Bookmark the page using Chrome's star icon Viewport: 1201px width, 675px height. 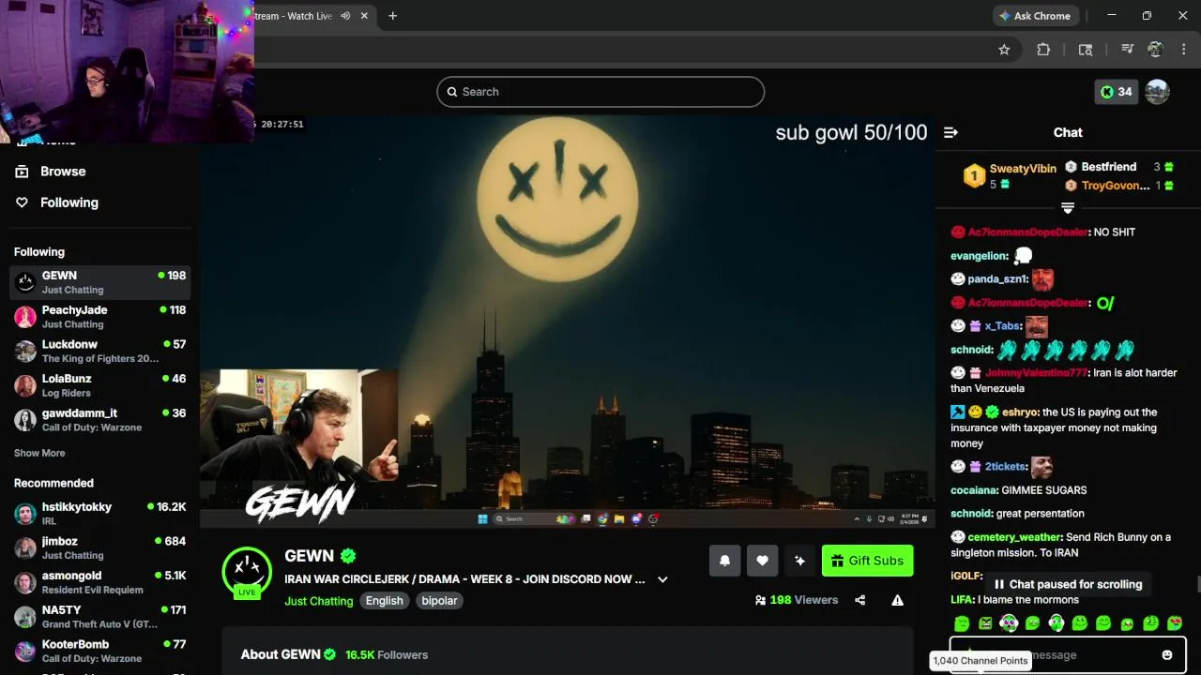coord(1004,50)
